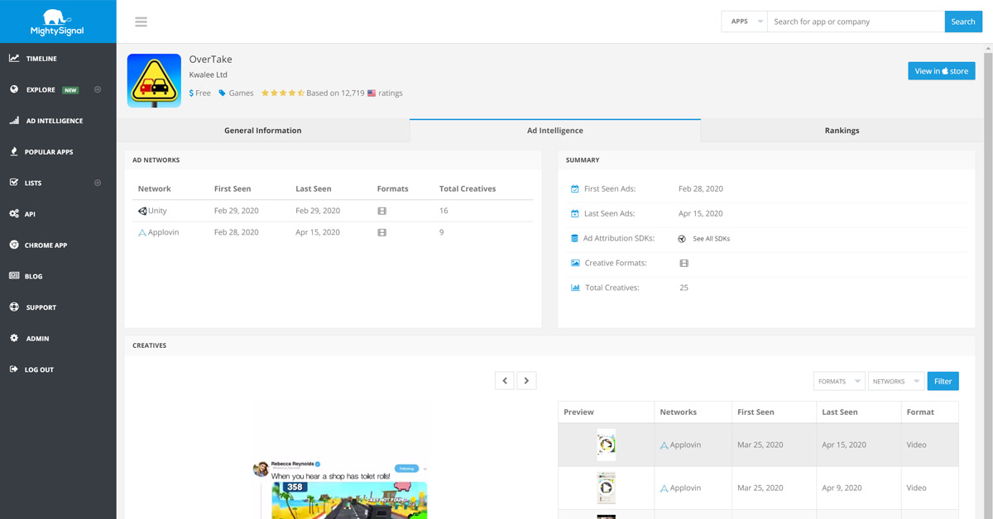Click the Preview column header
This screenshot has width=993, height=519.
[578, 412]
